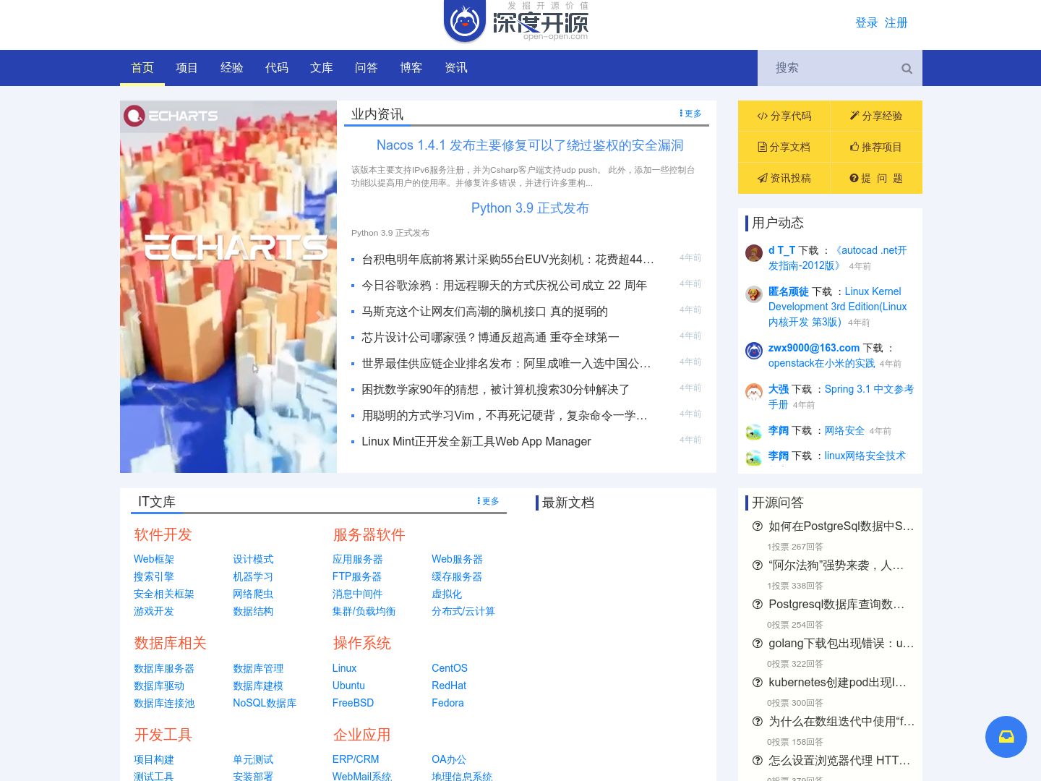Open 今日谷歌涂鸦 news item
The image size is (1041, 781).
[x=504, y=286]
